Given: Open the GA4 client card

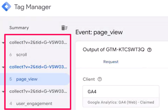Looking at the screenshot, I should click(121, 96).
